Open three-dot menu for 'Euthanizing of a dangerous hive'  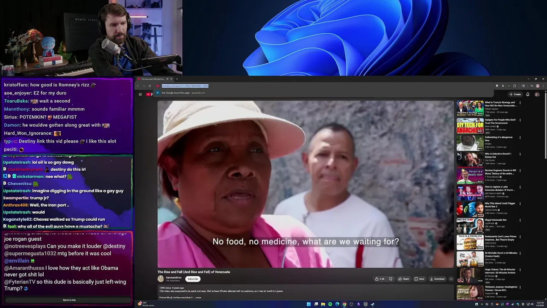(520, 137)
